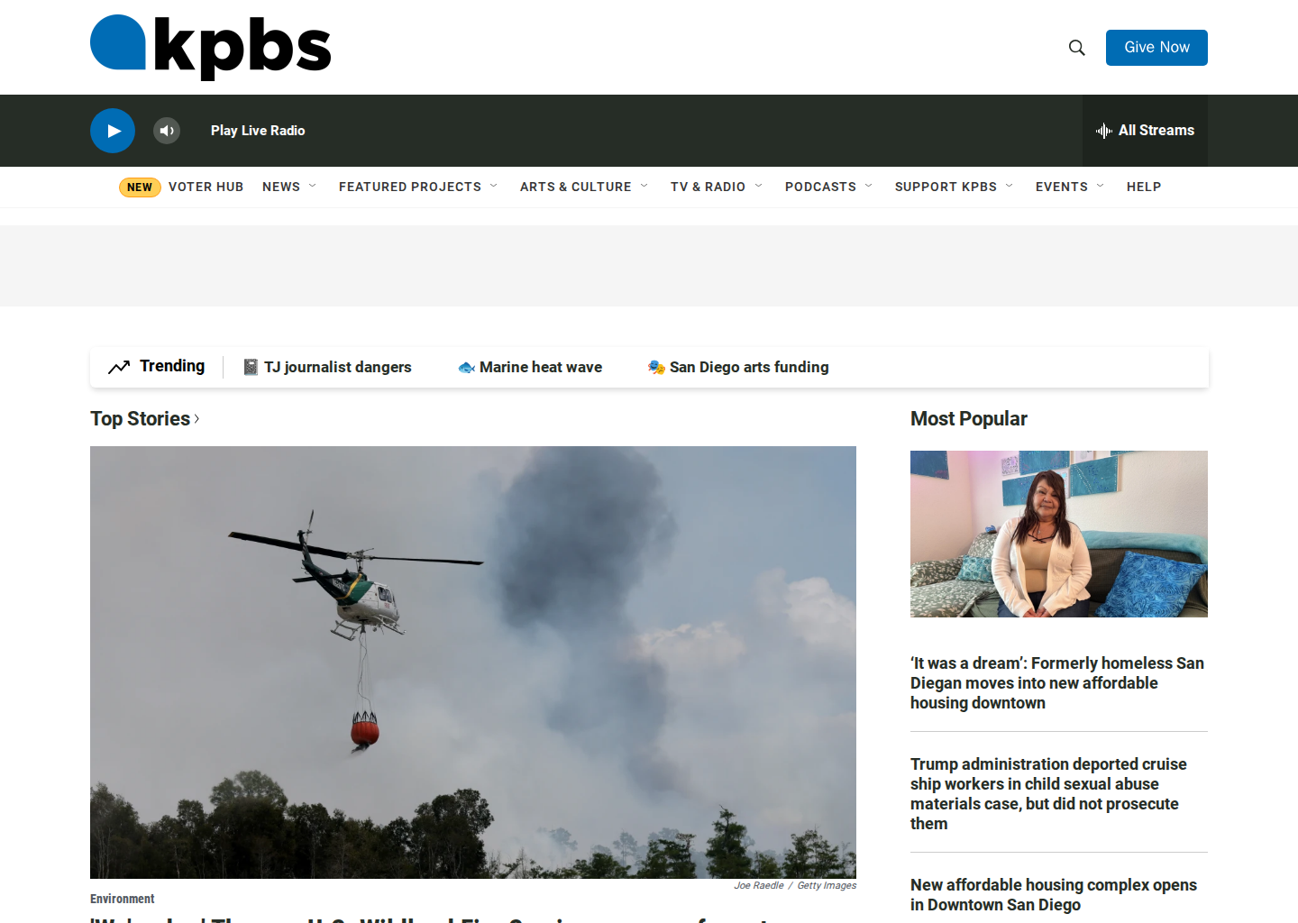Open helicopter wildfire story image
This screenshot has height=923, width=1298.
[473, 663]
